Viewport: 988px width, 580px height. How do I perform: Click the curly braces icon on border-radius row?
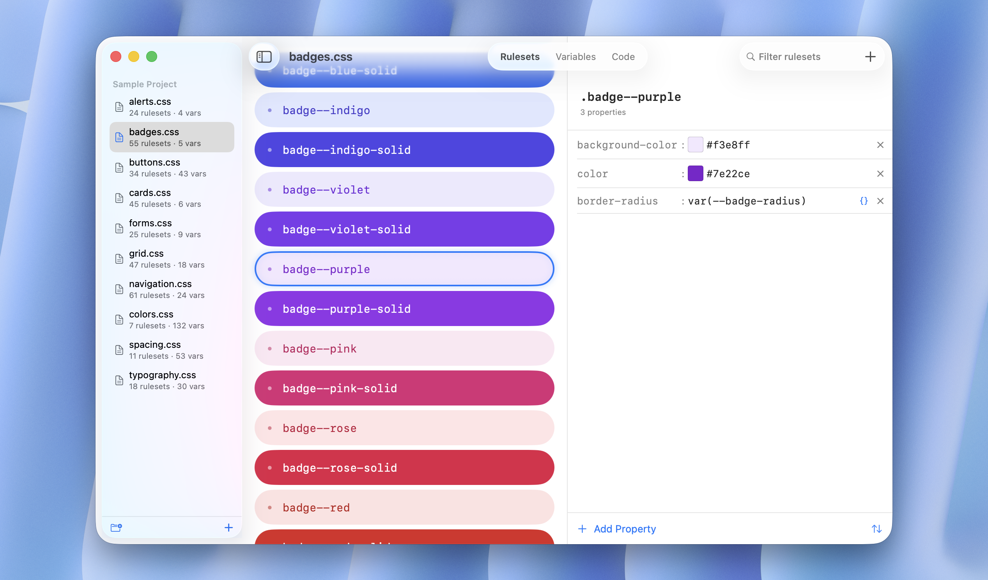point(864,201)
